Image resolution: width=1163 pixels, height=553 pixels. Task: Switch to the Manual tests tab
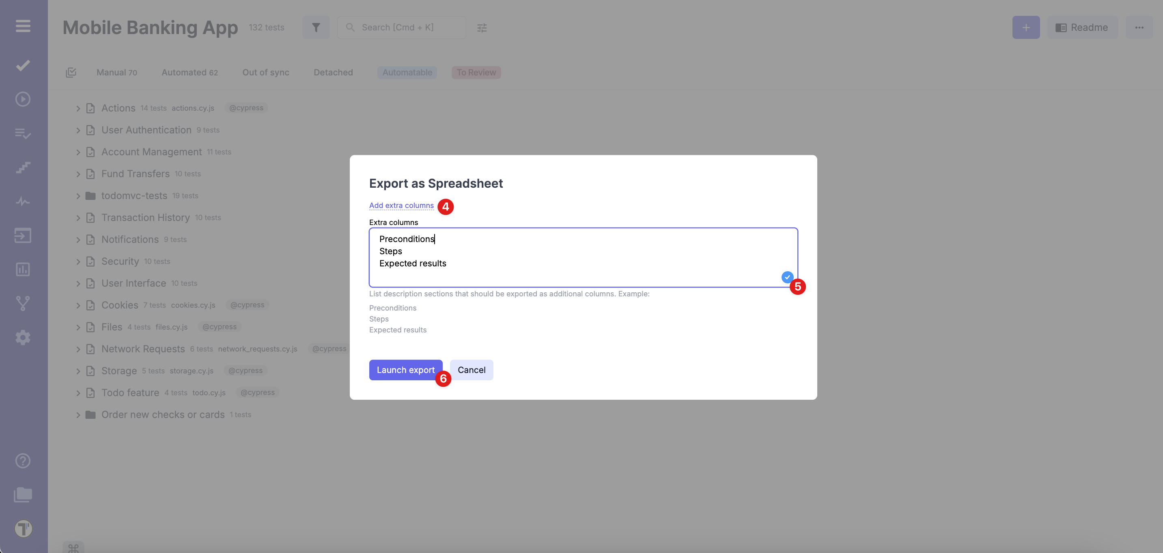point(116,72)
